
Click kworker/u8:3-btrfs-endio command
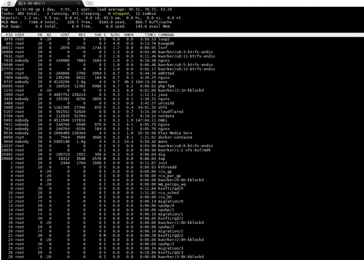(x=185, y=52)
